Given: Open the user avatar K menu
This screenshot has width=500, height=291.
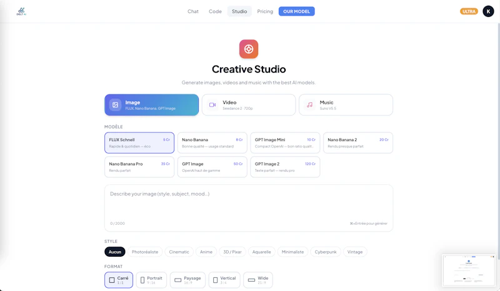Looking at the screenshot, I should point(488,11).
